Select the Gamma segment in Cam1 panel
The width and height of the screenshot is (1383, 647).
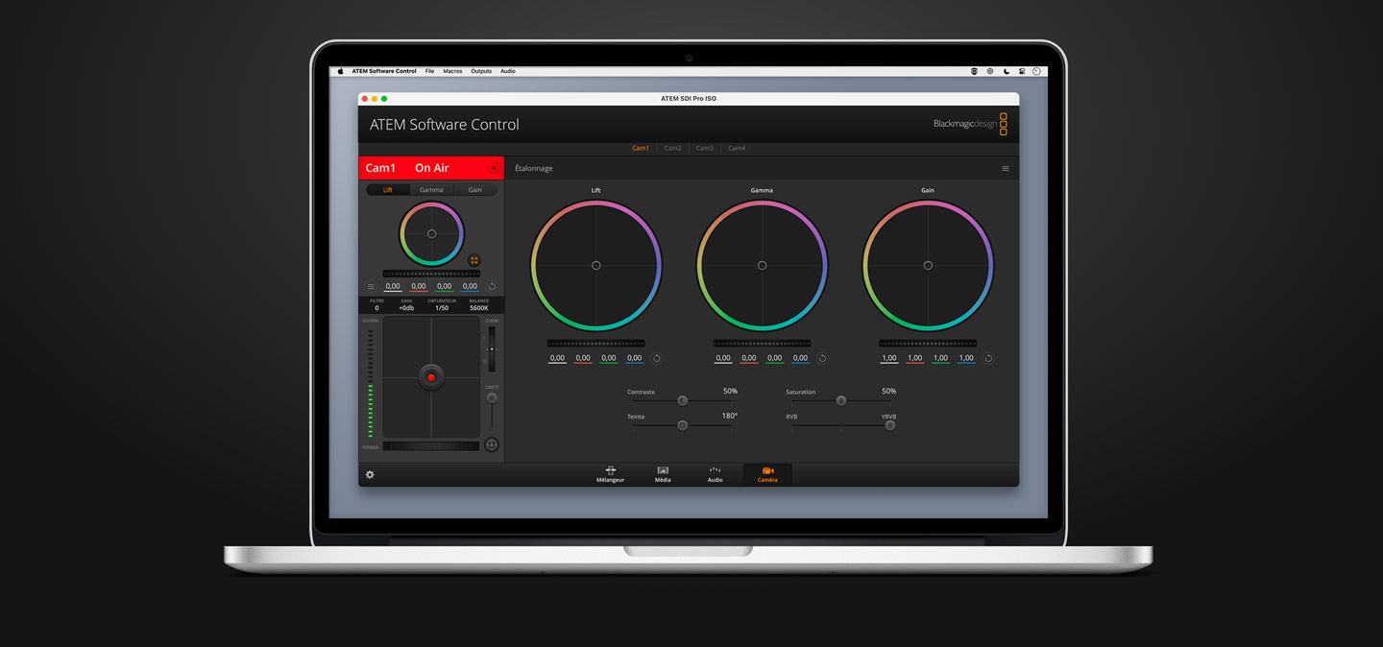pos(431,190)
